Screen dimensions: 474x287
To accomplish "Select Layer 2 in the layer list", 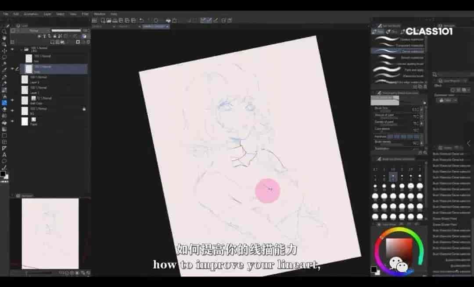I will [54, 80].
